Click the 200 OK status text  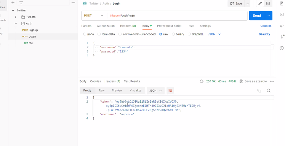tap(211, 81)
